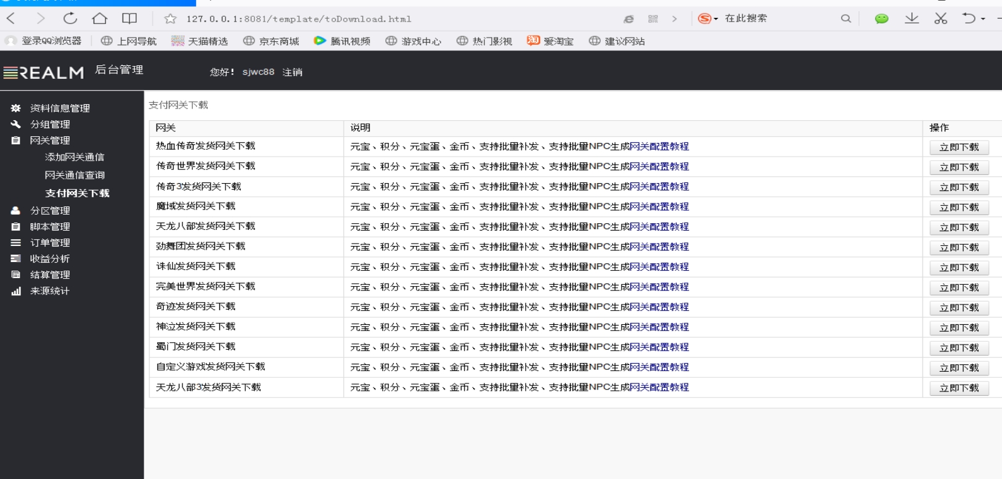The height and width of the screenshot is (479, 1002).
Task: Bookmark page with the star icon
Action: (171, 19)
